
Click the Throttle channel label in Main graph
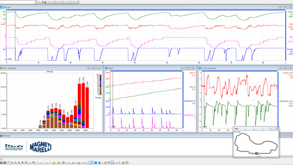click(290, 49)
